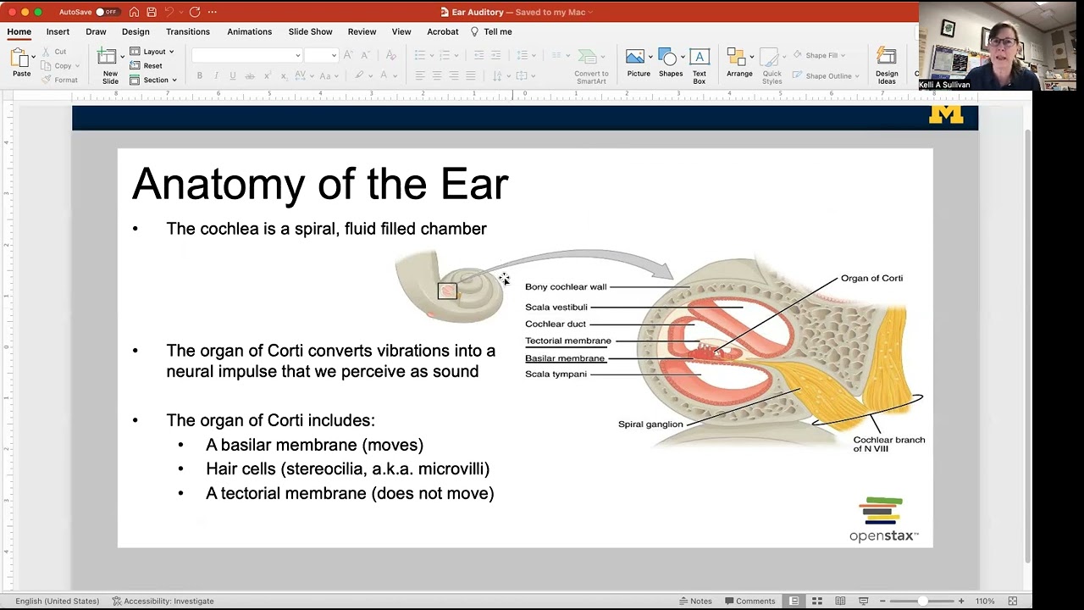Click the Home icon in title bar
The height and width of the screenshot is (610, 1084).
pyautogui.click(x=134, y=12)
